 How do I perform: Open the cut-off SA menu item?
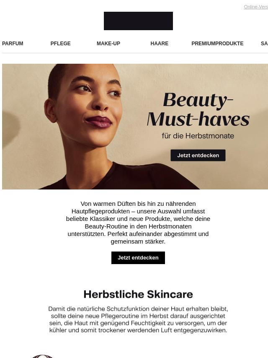pyautogui.click(x=264, y=43)
